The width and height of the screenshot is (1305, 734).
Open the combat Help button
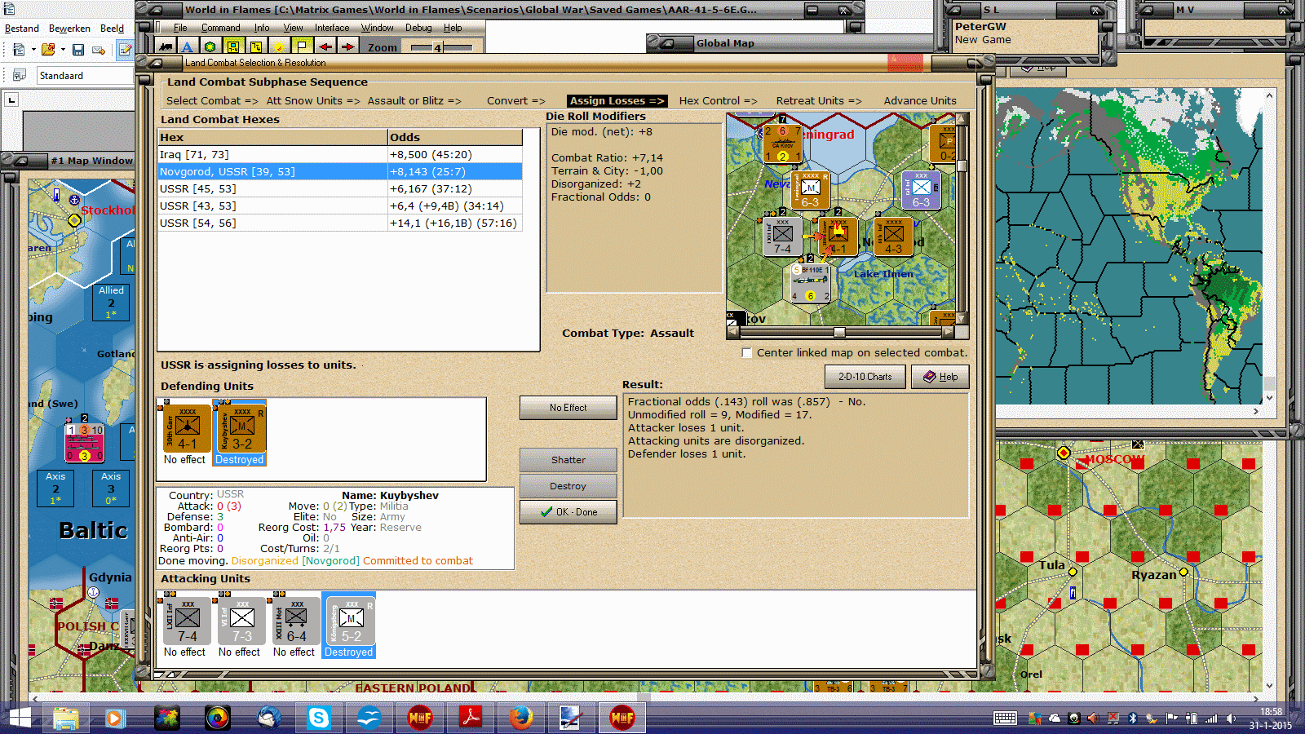click(x=940, y=377)
